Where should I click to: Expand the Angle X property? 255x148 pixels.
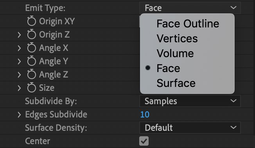coord(19,48)
